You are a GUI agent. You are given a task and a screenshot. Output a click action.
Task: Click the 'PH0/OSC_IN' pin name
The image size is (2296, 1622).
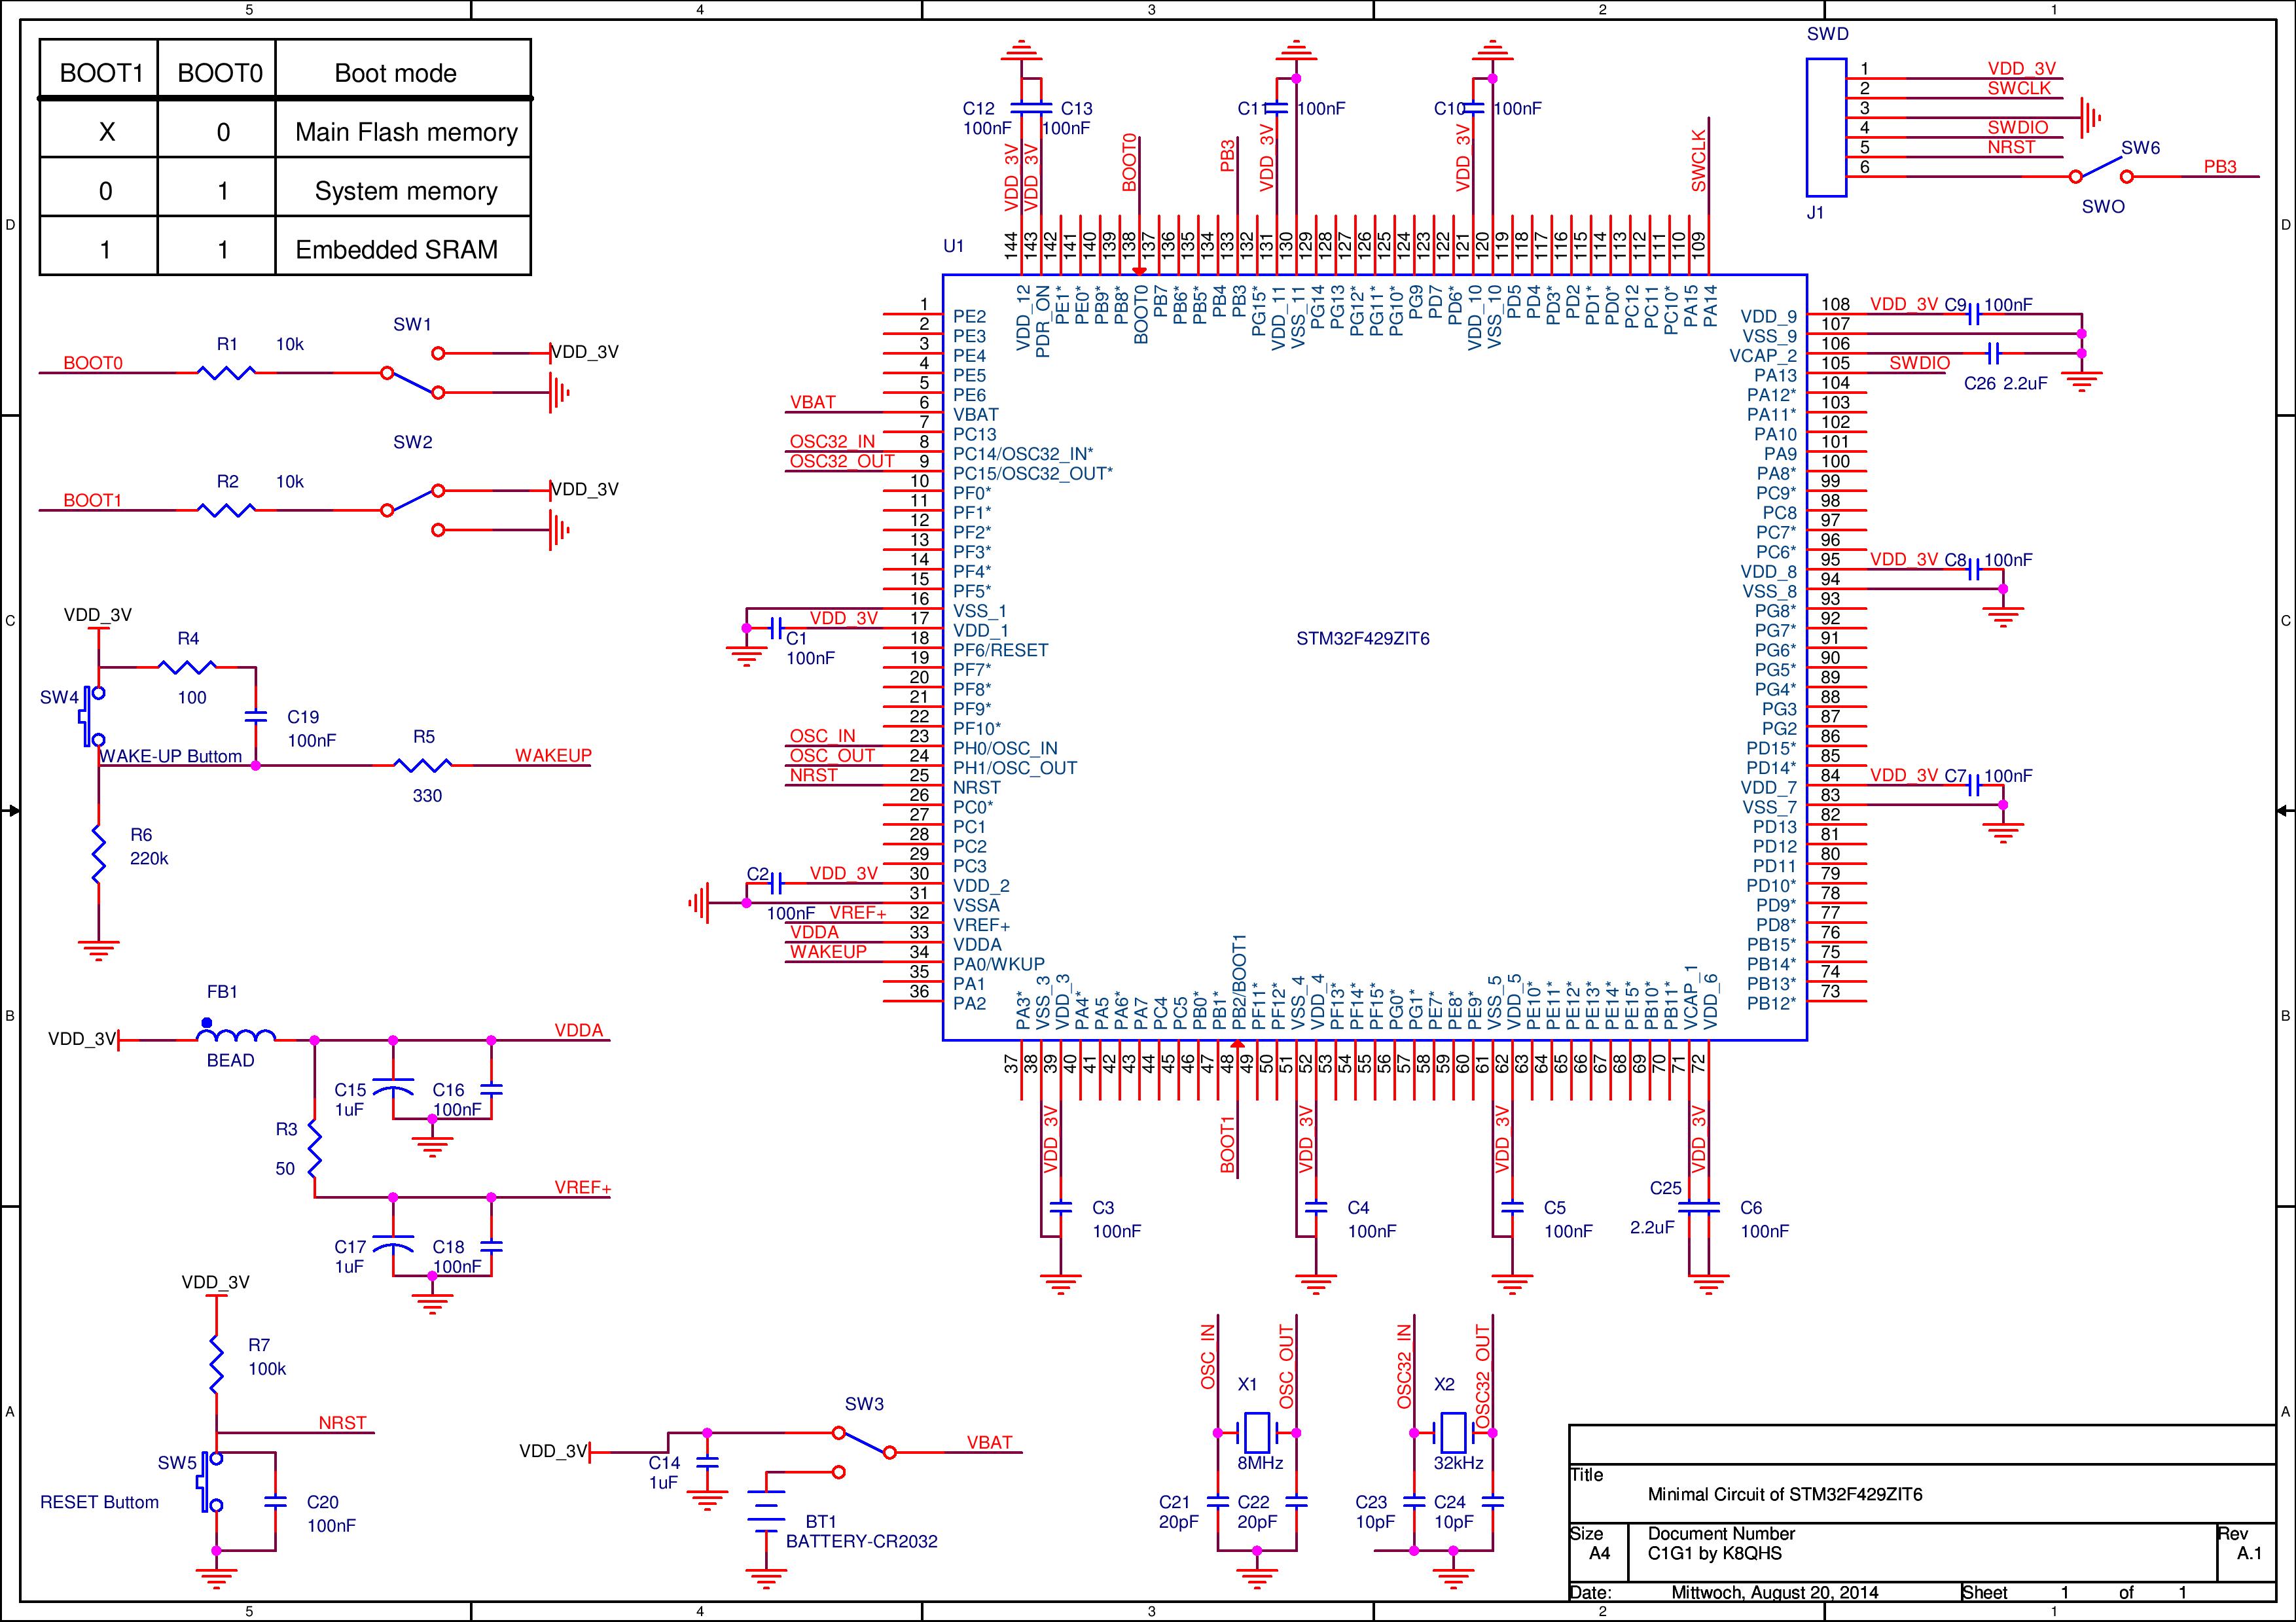coord(1005,749)
